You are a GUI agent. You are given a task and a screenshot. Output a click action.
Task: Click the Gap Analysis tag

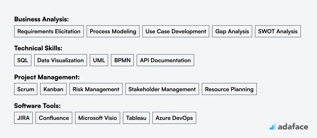pyautogui.click(x=232, y=31)
